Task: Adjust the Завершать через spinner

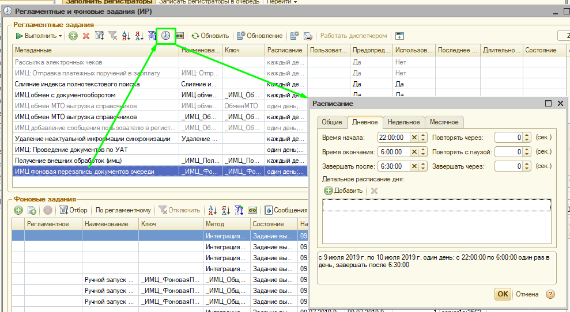Action: point(527,166)
